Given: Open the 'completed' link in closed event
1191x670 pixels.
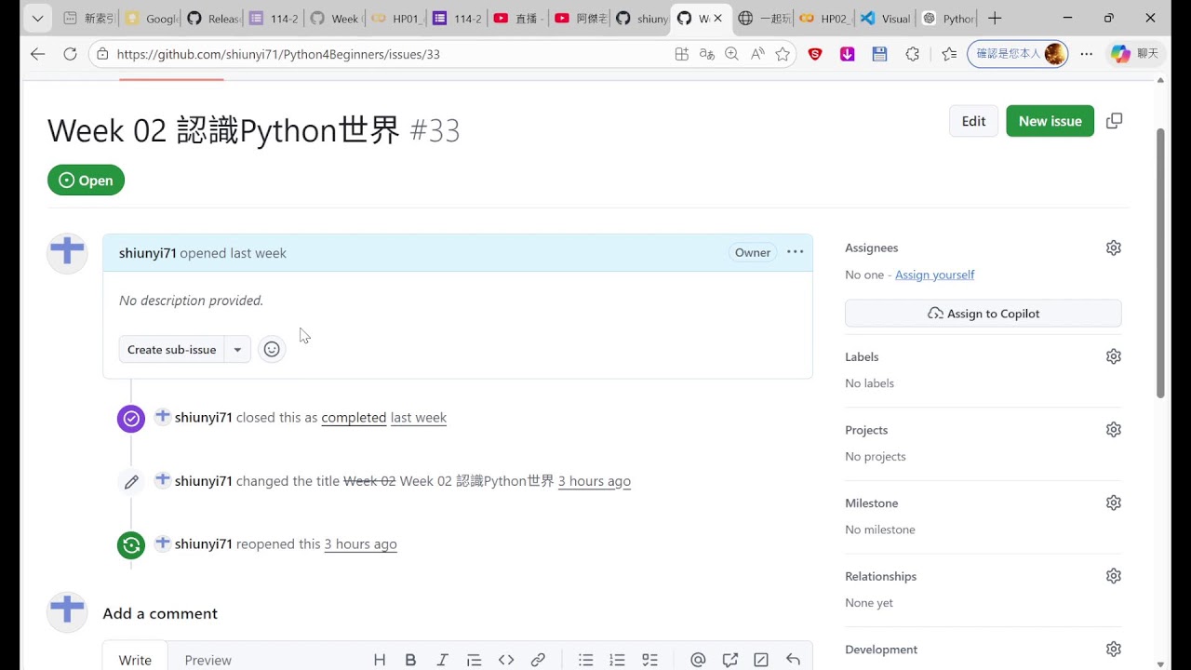Looking at the screenshot, I should tap(354, 418).
